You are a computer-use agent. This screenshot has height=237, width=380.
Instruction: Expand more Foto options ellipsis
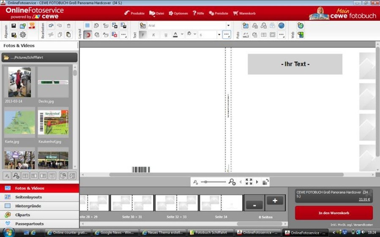tap(282, 35)
